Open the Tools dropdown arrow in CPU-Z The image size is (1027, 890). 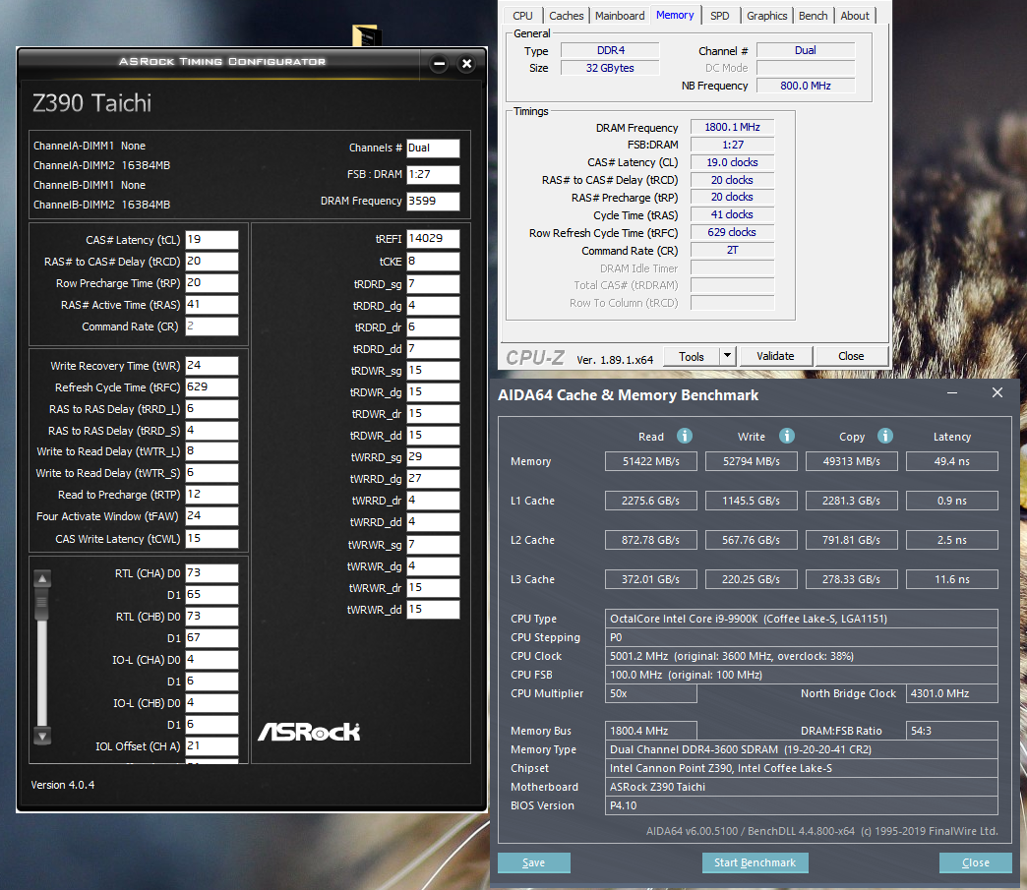tap(727, 356)
